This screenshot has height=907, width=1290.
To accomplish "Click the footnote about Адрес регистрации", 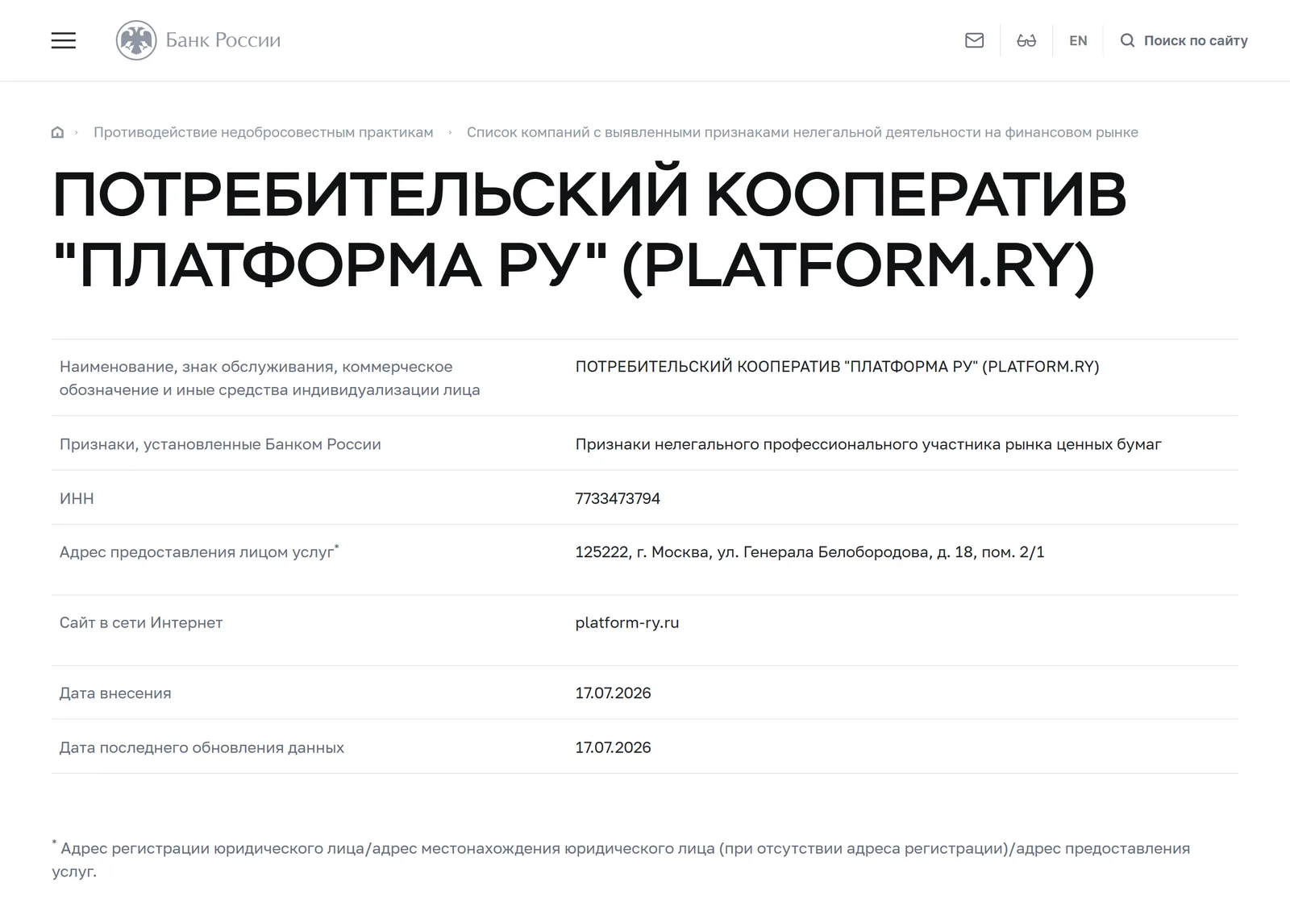I will pyautogui.click(x=621, y=859).
